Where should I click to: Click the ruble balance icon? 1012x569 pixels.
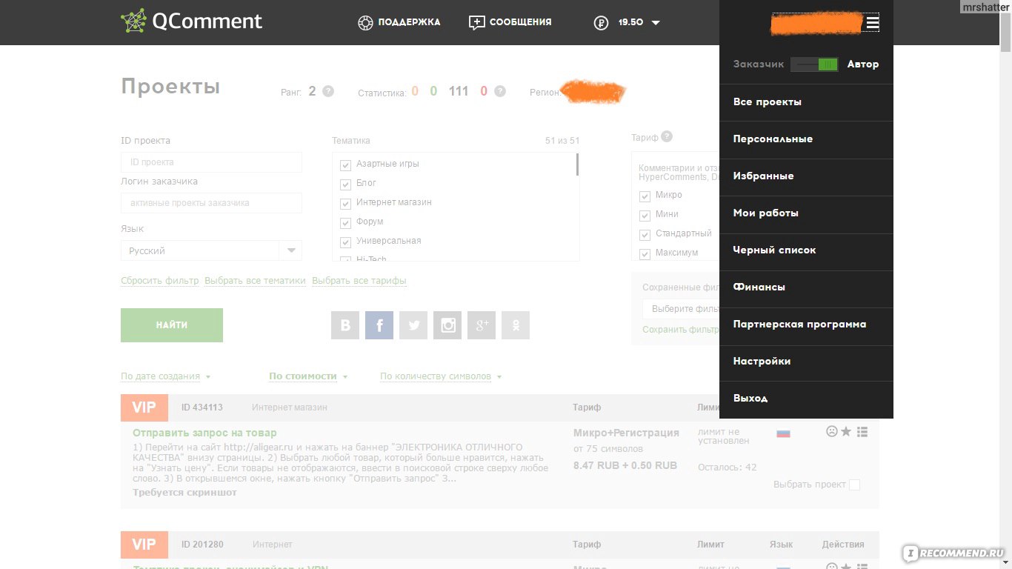coord(601,23)
